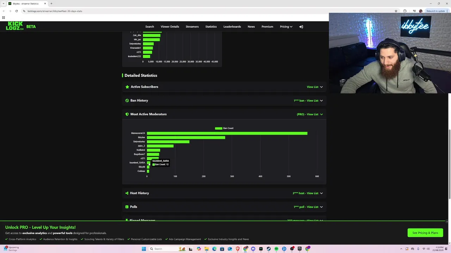
Task: View site information icon in address bar
Action: pyautogui.click(x=24, y=11)
